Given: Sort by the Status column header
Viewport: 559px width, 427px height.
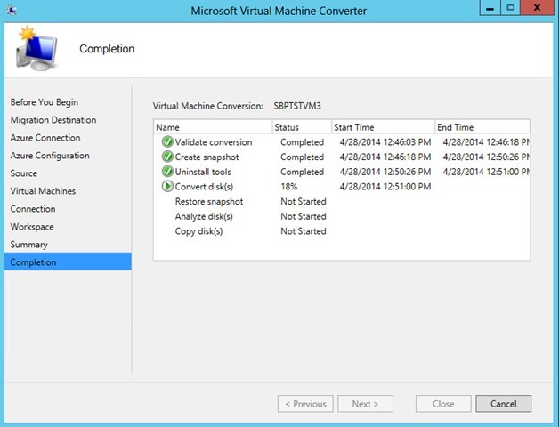Looking at the screenshot, I should (302, 127).
